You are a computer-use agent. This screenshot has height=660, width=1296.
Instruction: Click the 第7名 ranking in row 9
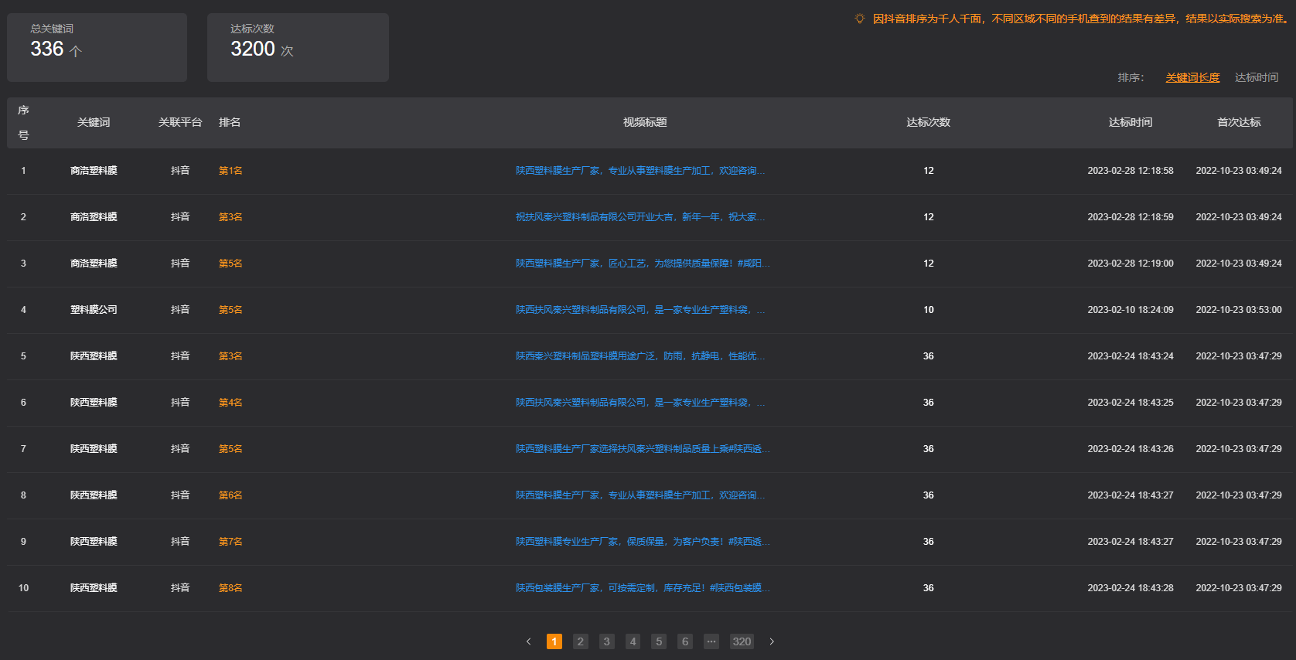point(230,542)
